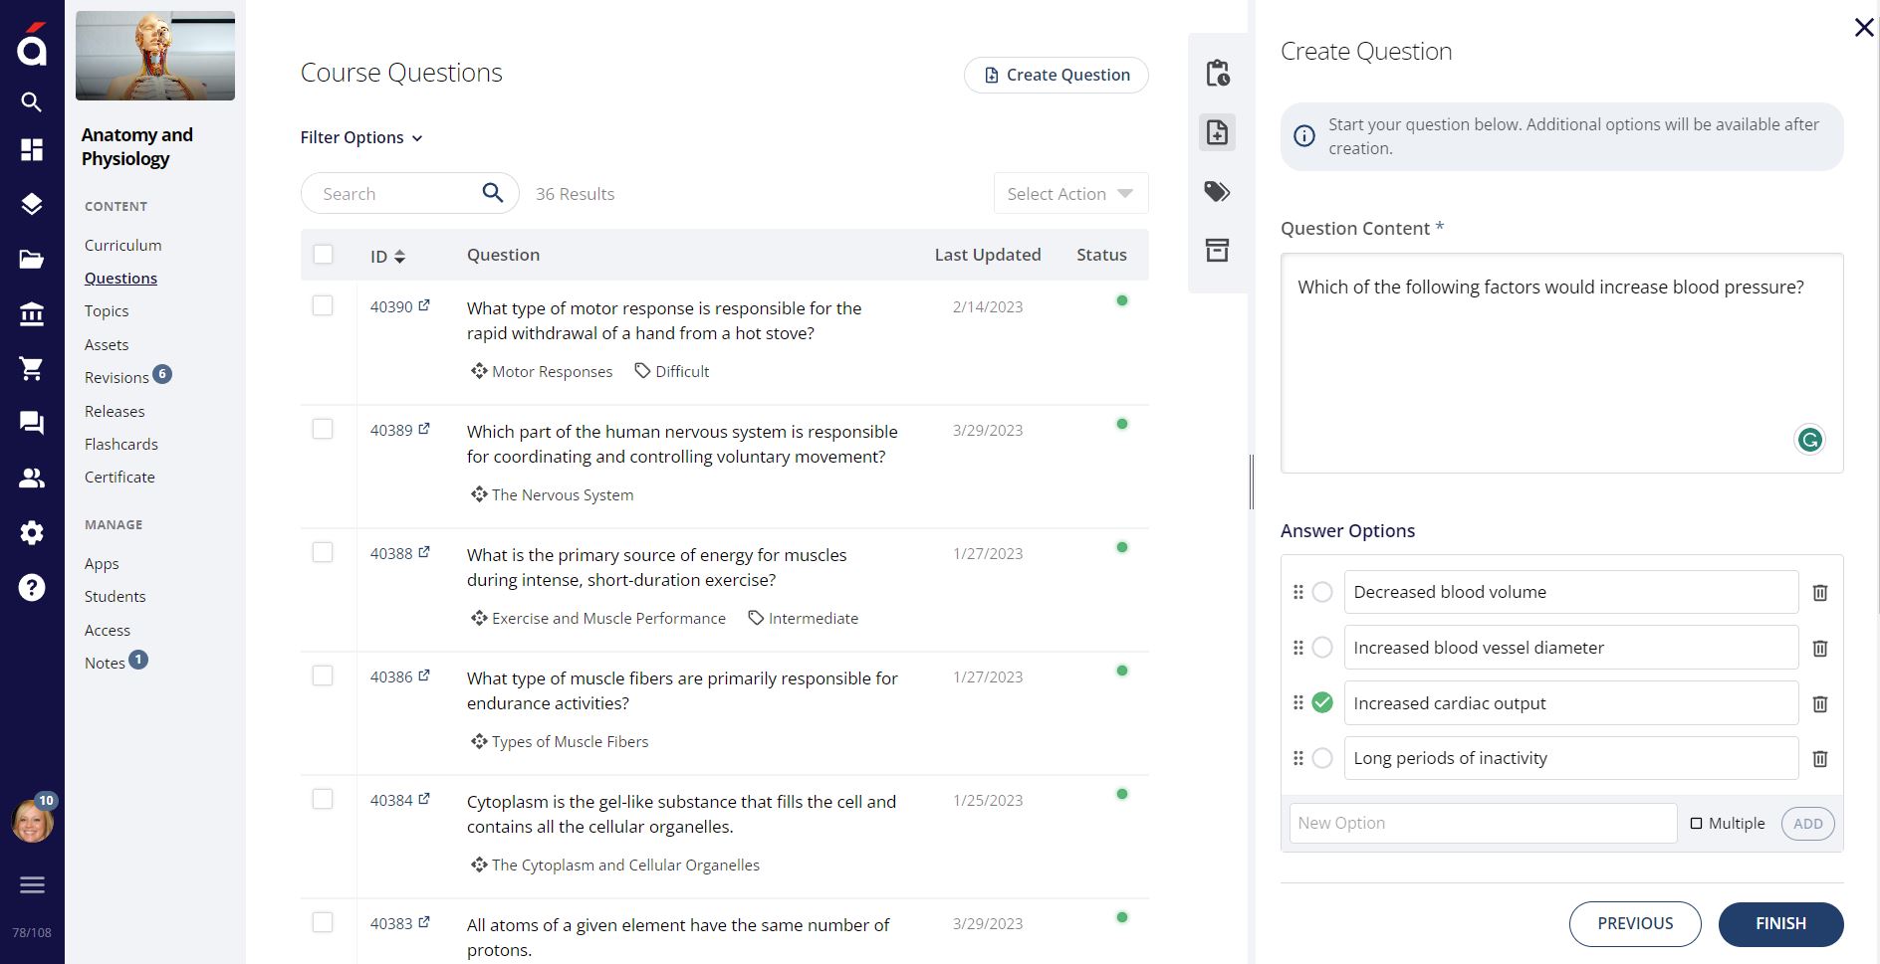Delete the 'Decreased blood volume' option
Viewport: 1880px width, 964px height.
click(1819, 593)
